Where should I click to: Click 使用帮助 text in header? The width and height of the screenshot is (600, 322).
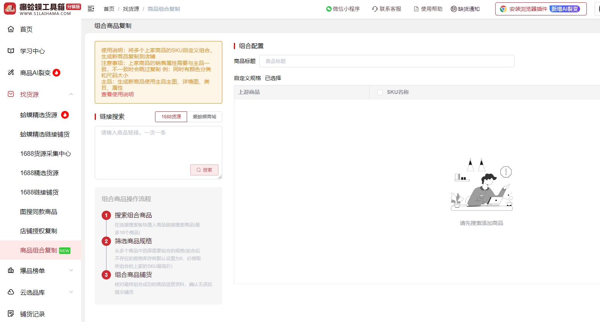point(432,9)
